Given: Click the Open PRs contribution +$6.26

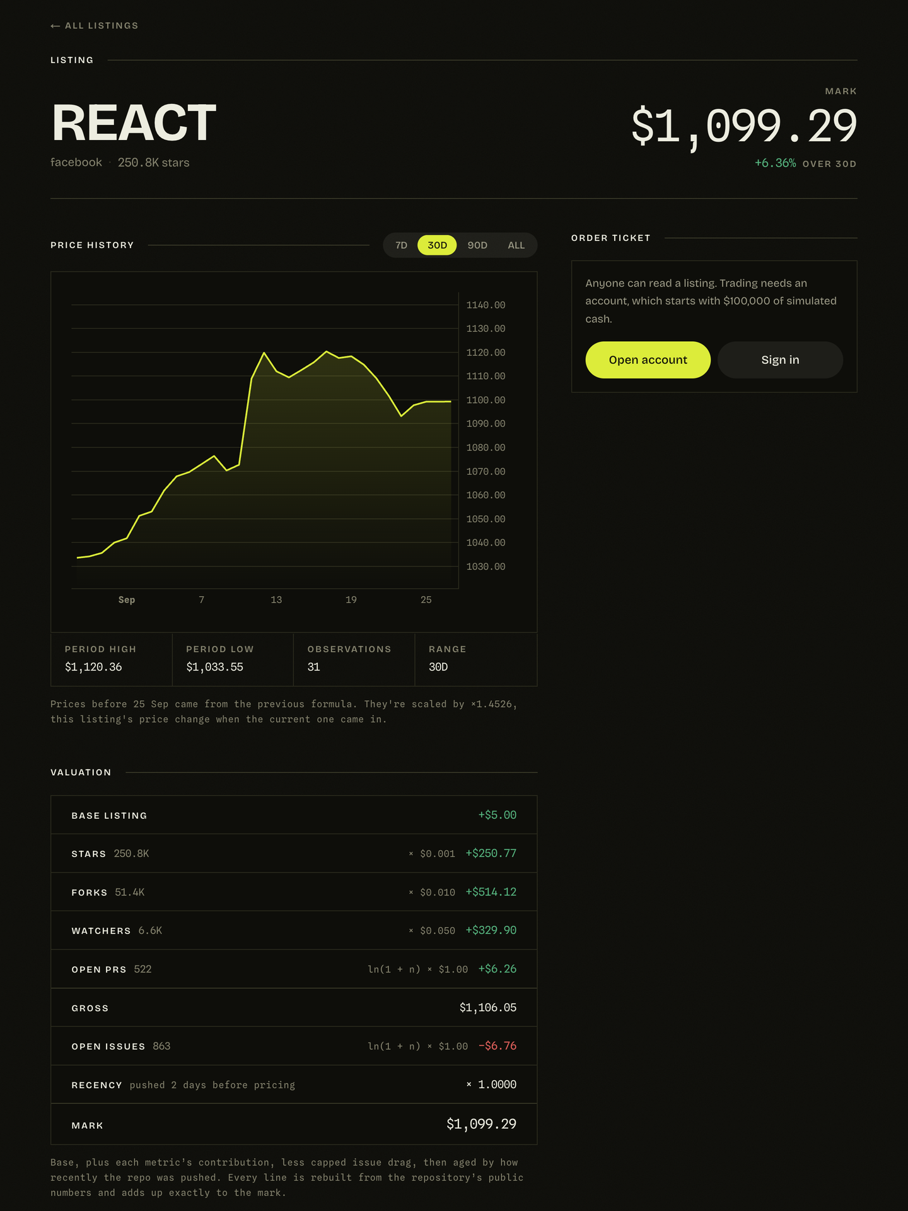Looking at the screenshot, I should (497, 969).
